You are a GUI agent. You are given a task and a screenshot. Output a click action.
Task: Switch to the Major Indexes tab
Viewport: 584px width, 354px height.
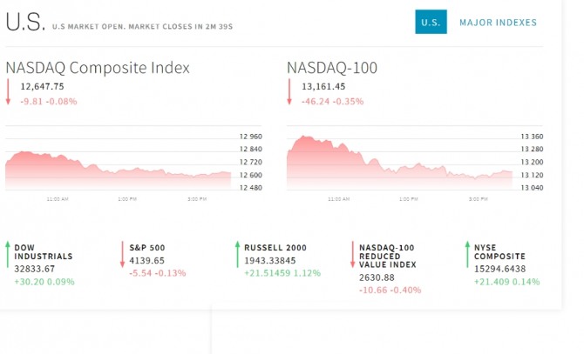coord(498,22)
